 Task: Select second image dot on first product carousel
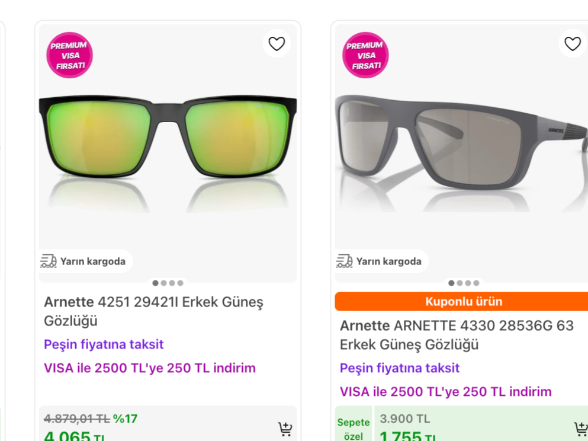[x=164, y=283]
